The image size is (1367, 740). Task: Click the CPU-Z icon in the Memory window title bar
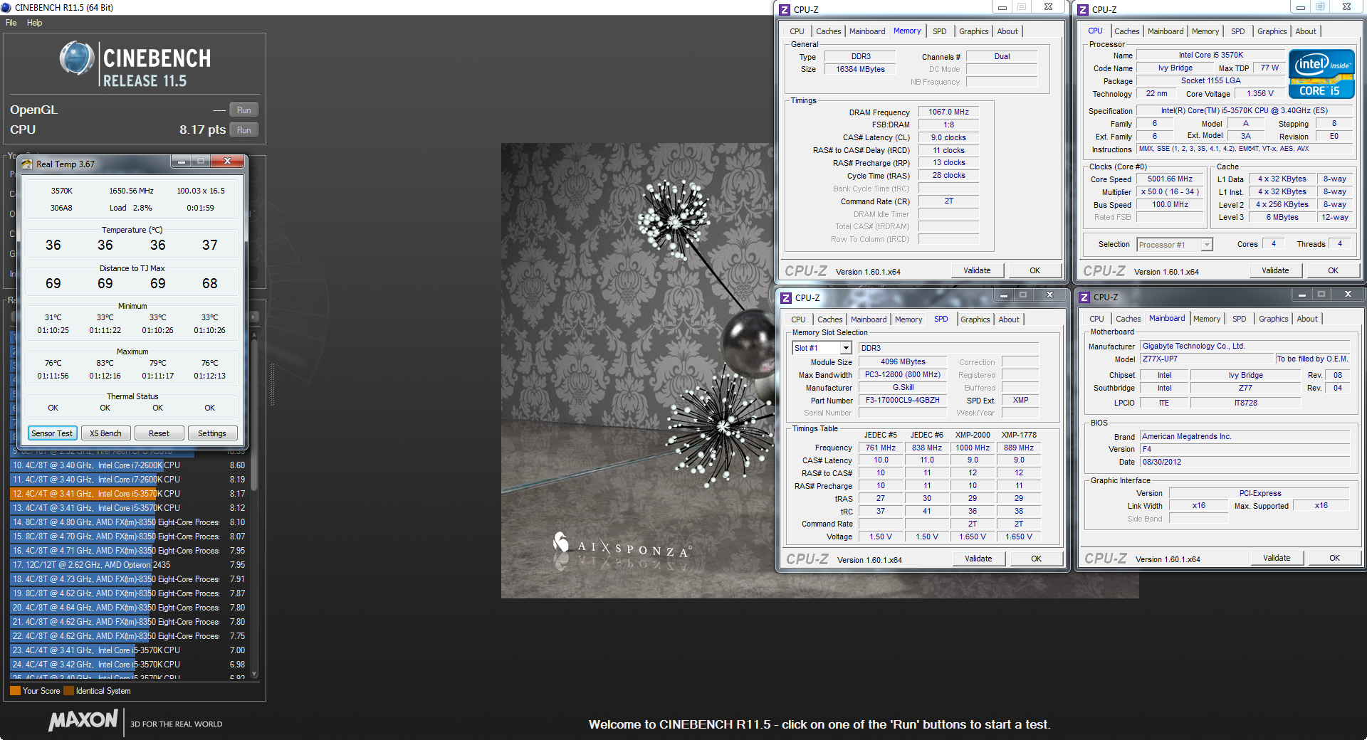[x=785, y=9]
